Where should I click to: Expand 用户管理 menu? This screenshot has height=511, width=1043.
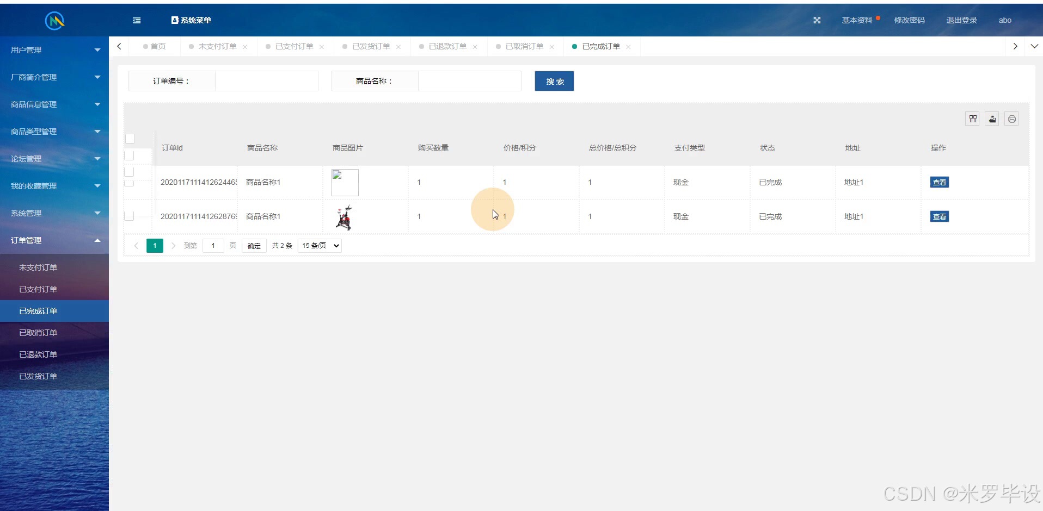point(54,50)
